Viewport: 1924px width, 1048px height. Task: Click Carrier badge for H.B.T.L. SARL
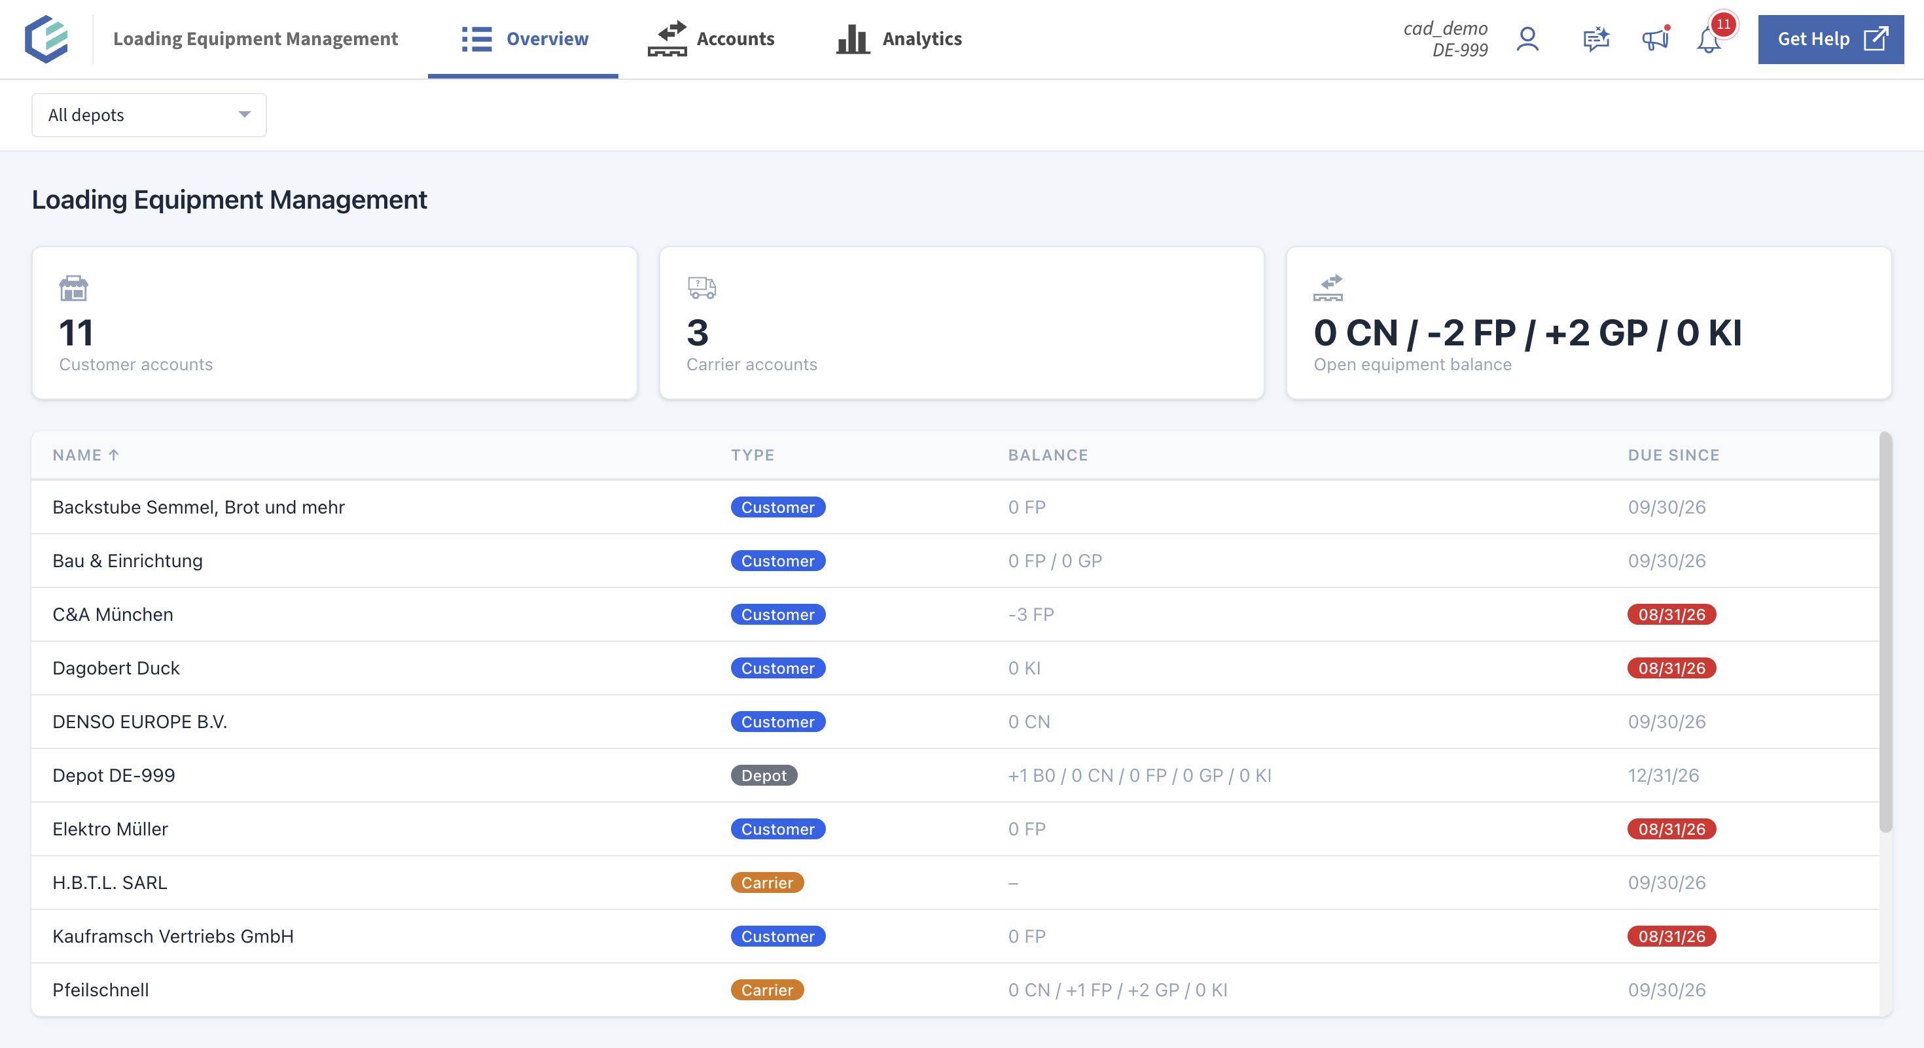point(767,883)
